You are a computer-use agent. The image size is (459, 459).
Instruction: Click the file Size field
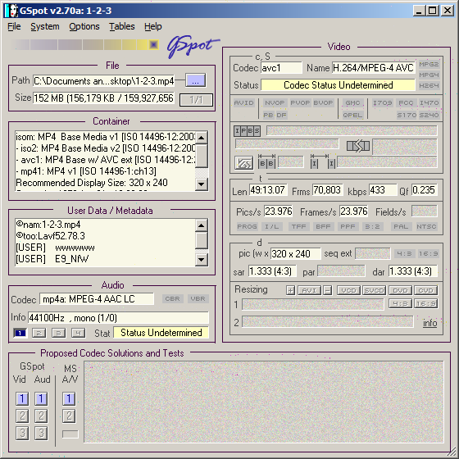click(x=103, y=98)
